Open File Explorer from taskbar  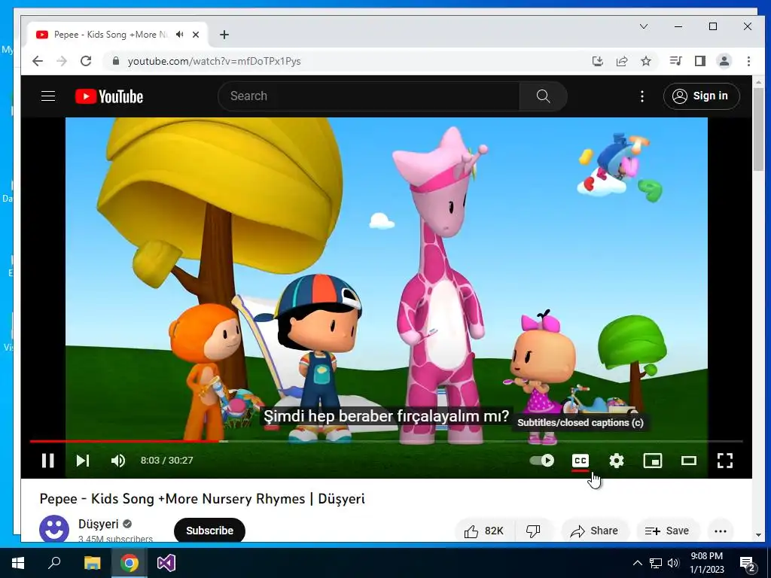(92, 563)
